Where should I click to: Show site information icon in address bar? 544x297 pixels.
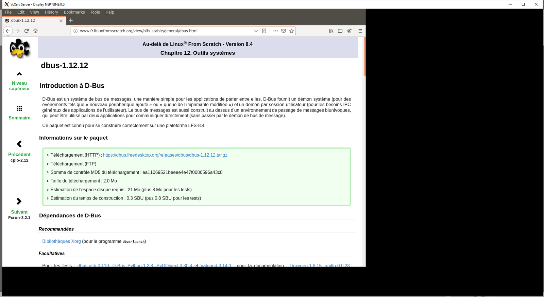(x=75, y=31)
